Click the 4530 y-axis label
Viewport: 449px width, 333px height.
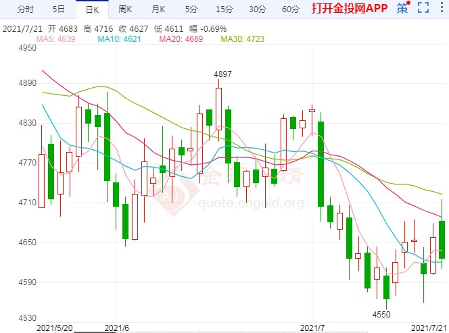(28, 318)
